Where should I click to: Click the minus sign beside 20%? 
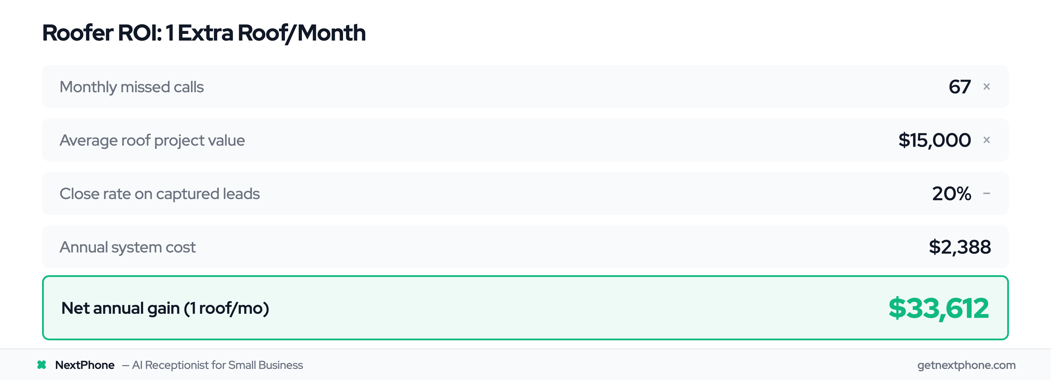coord(986,194)
